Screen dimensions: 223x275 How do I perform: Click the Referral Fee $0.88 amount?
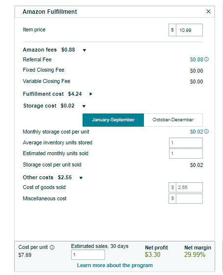coord(196,59)
